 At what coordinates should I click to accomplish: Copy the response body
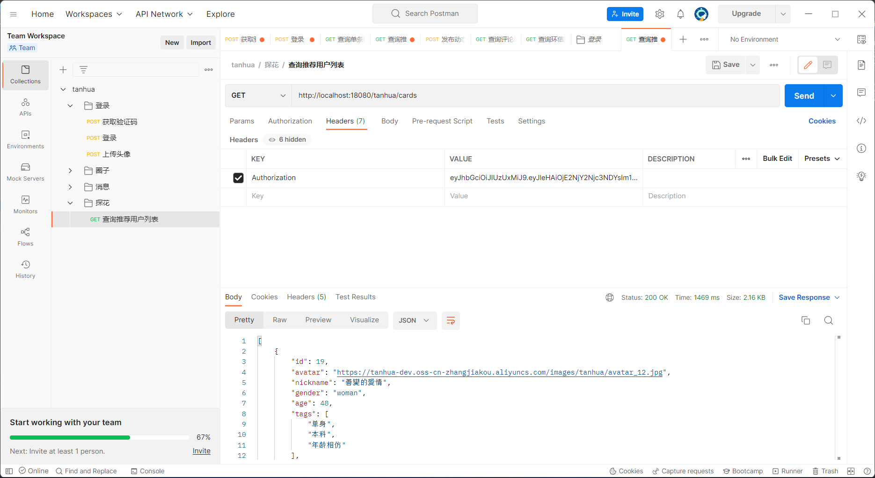[806, 320]
